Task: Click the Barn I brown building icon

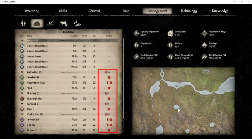Action: [x=22, y=109]
